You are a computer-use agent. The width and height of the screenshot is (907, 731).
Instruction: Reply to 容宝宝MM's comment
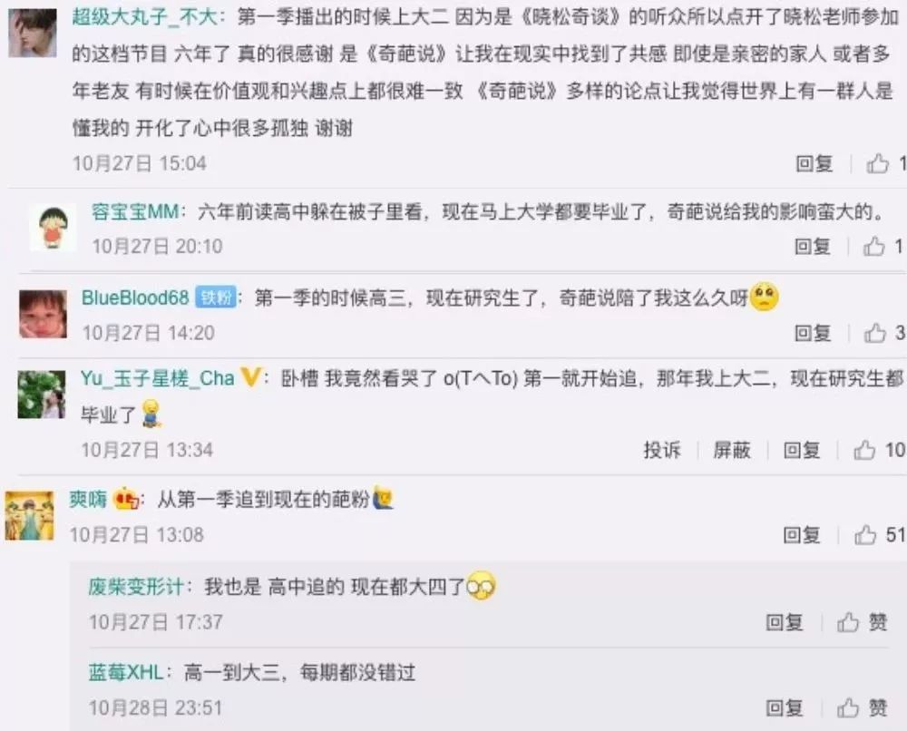(813, 247)
